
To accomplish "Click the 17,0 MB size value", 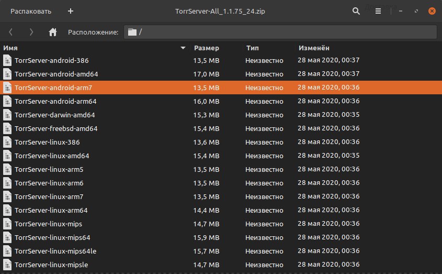I will pos(206,74).
